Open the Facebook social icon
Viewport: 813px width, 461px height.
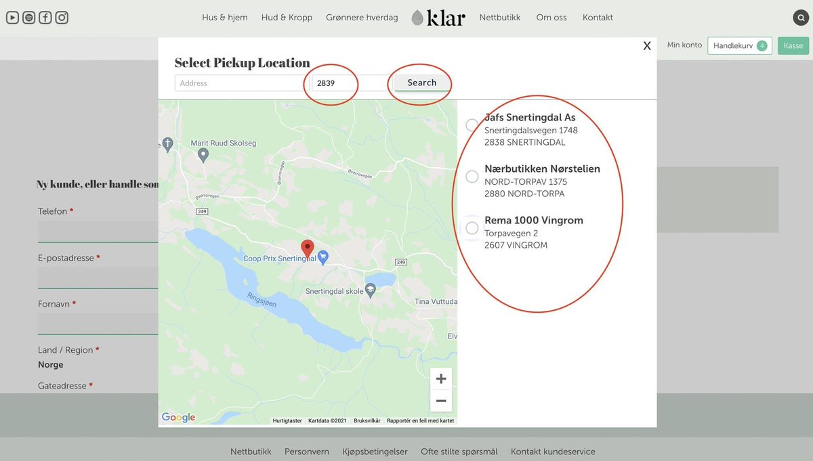pos(45,18)
